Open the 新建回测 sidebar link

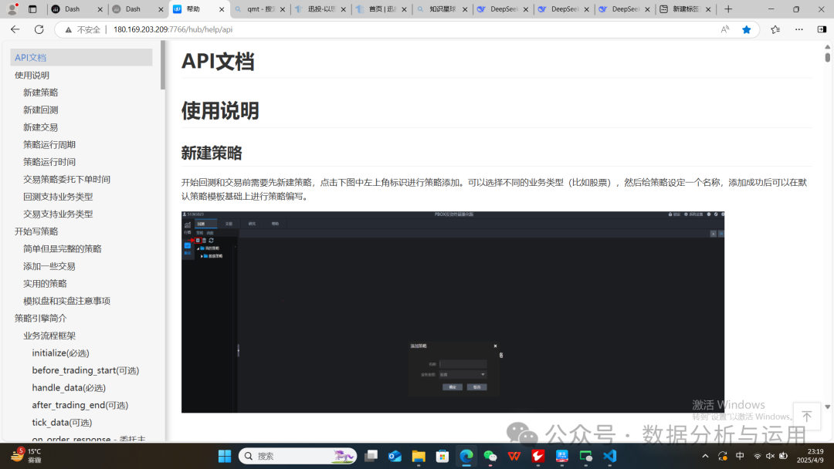click(41, 109)
